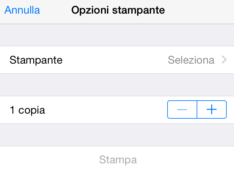Expand printer selection via the right arrow

click(224, 60)
